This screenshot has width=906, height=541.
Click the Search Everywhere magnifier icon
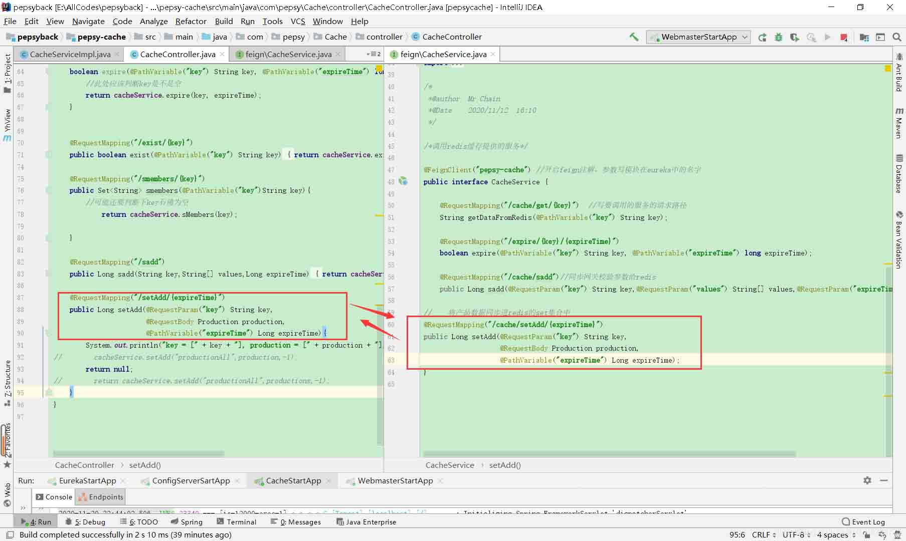click(x=897, y=37)
